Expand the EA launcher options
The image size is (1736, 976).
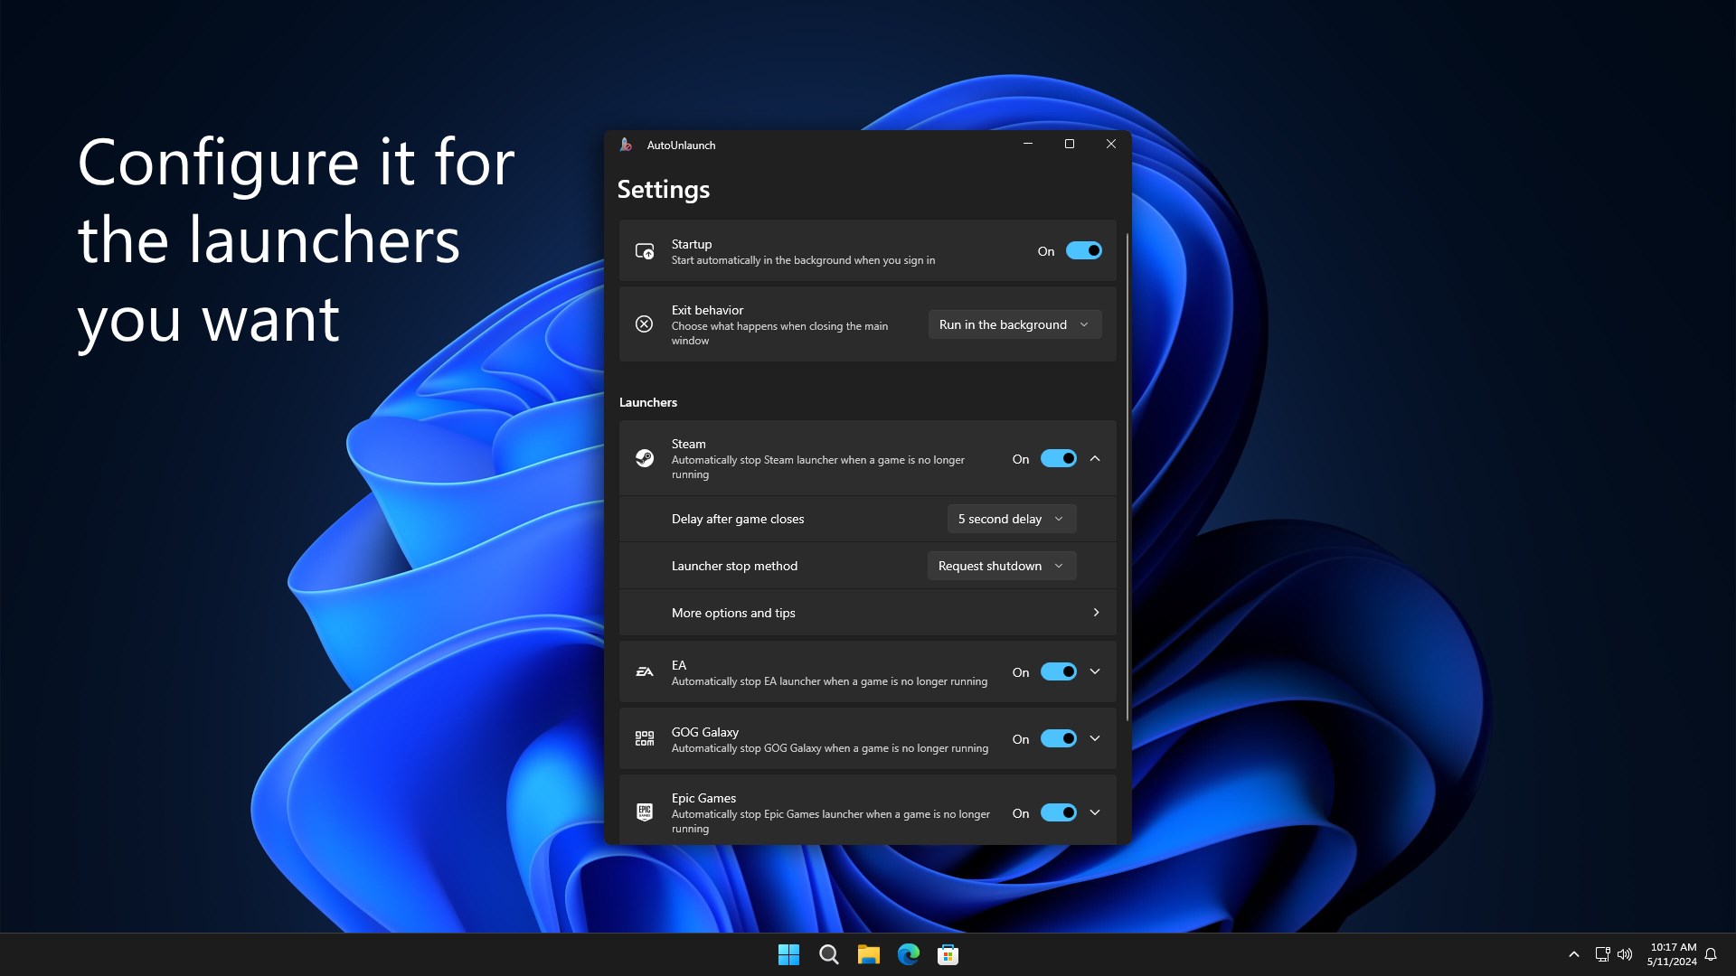coord(1095,671)
